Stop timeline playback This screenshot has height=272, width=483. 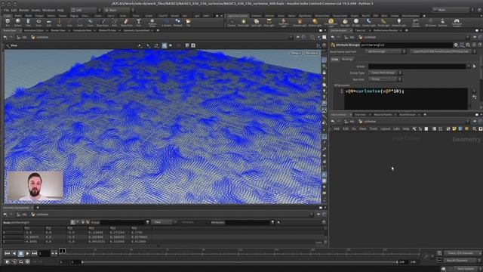pyautogui.click(x=20, y=254)
